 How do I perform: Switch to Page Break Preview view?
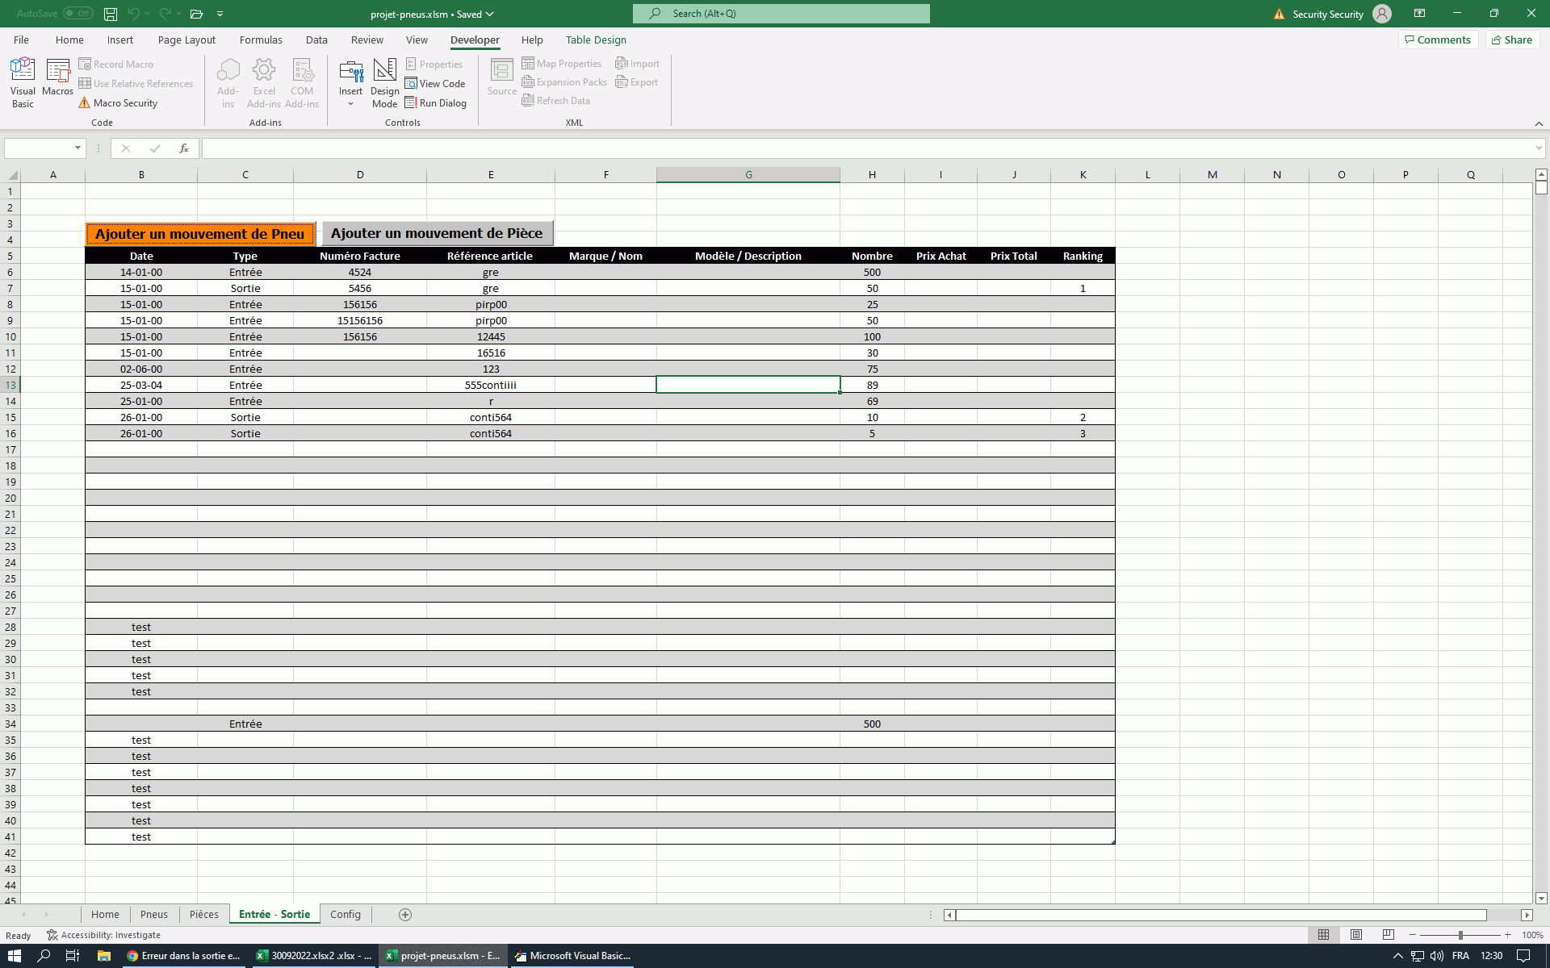coord(1388,934)
